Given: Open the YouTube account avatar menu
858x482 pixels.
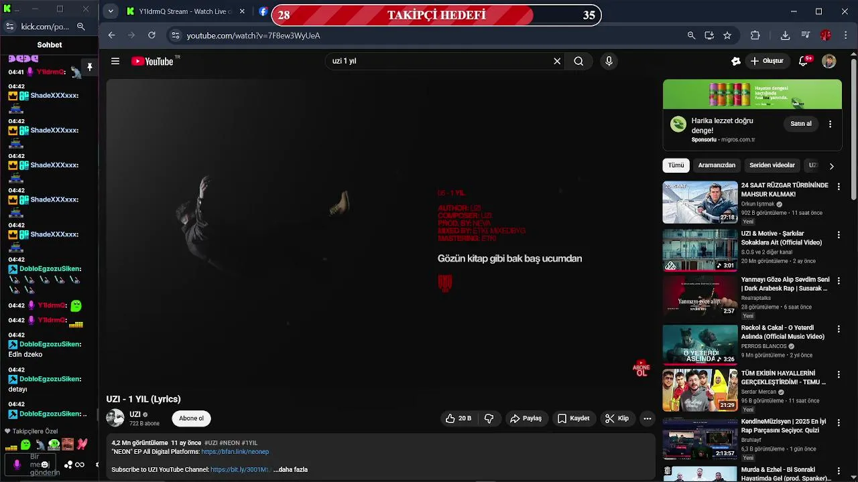Looking at the screenshot, I should [x=829, y=61].
